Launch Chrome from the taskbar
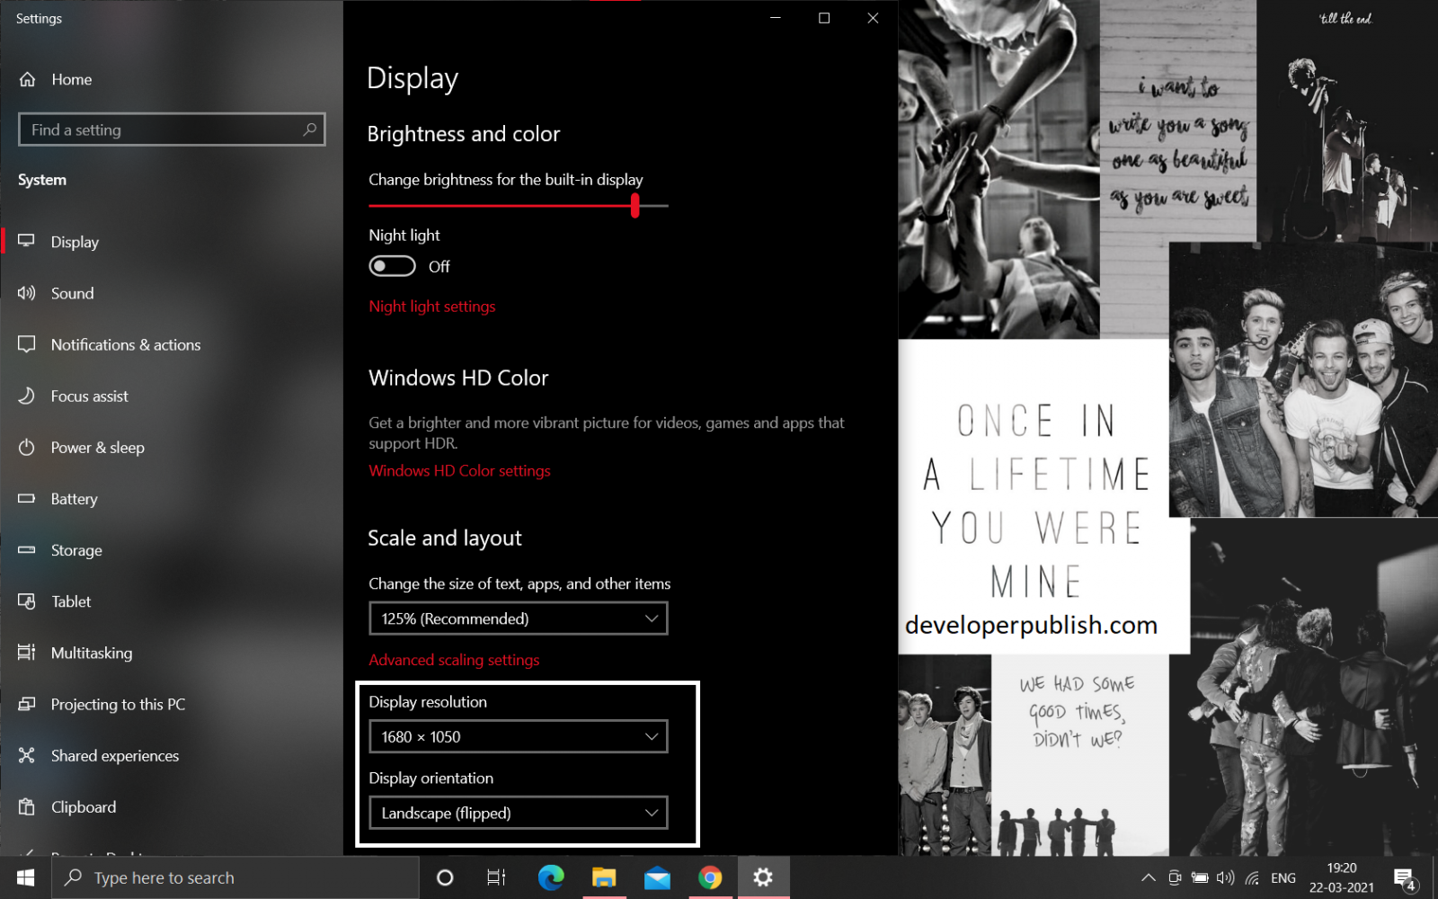Screen dimensions: 1438x899 (709, 877)
